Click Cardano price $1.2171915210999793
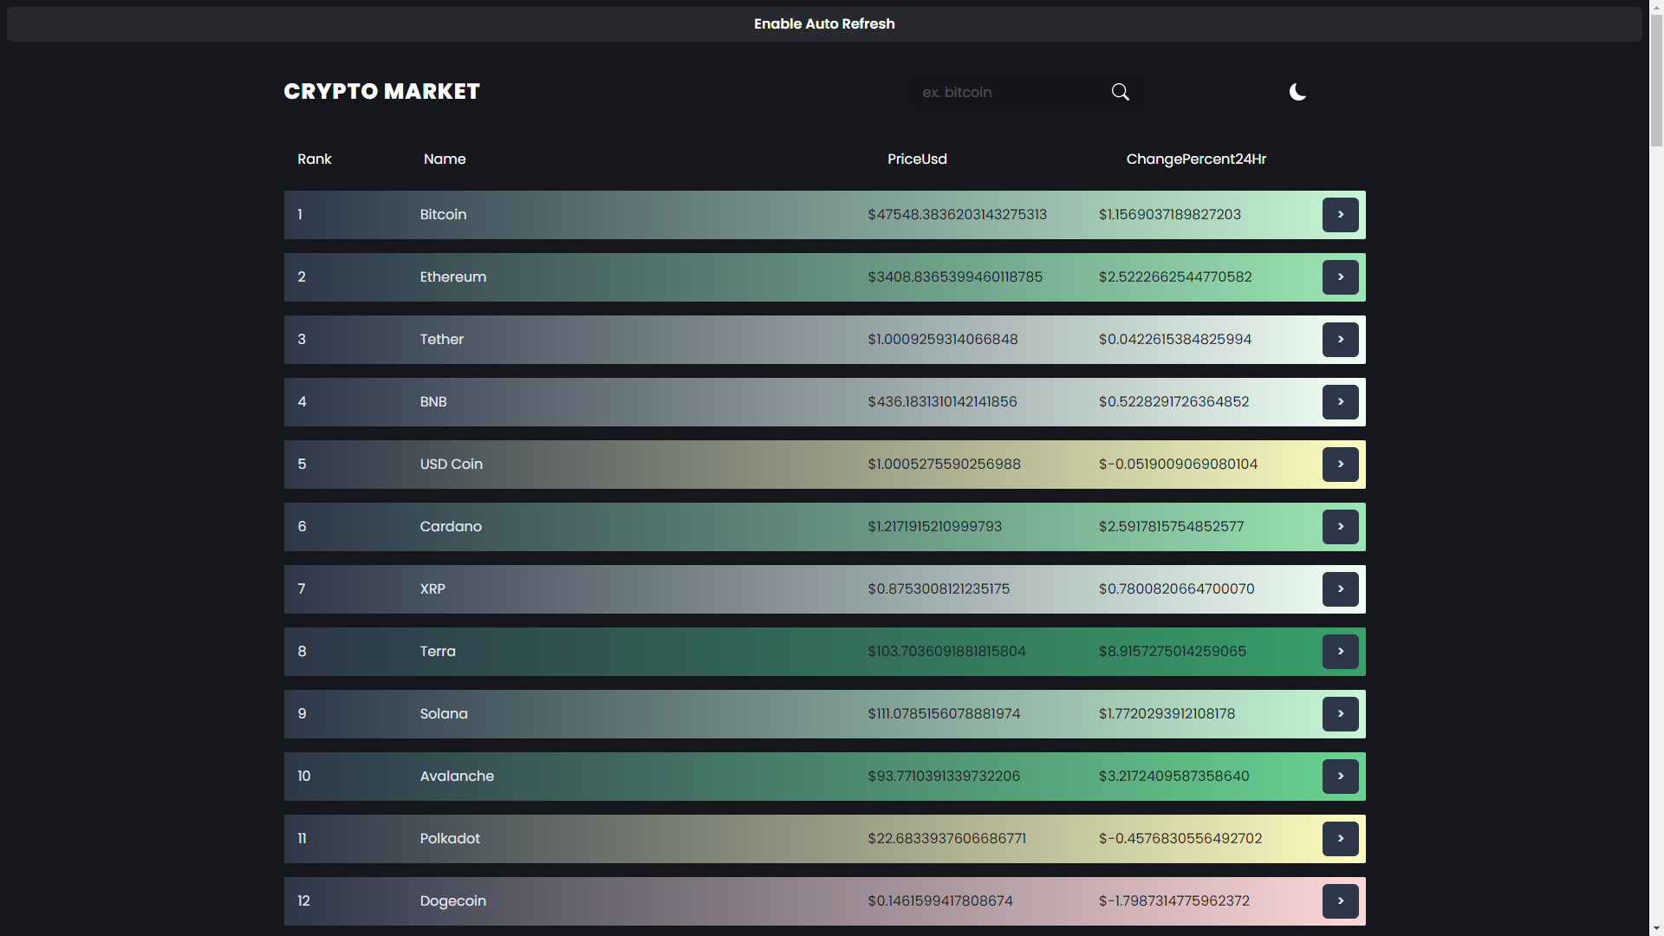 pyautogui.click(x=934, y=527)
